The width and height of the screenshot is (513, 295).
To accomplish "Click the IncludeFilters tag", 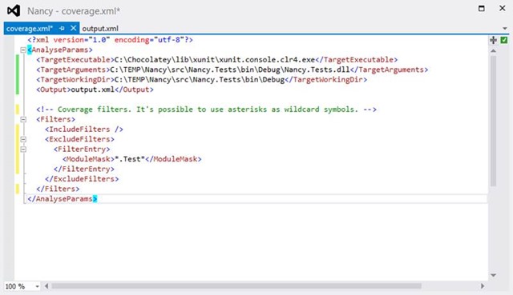I will pos(84,130).
